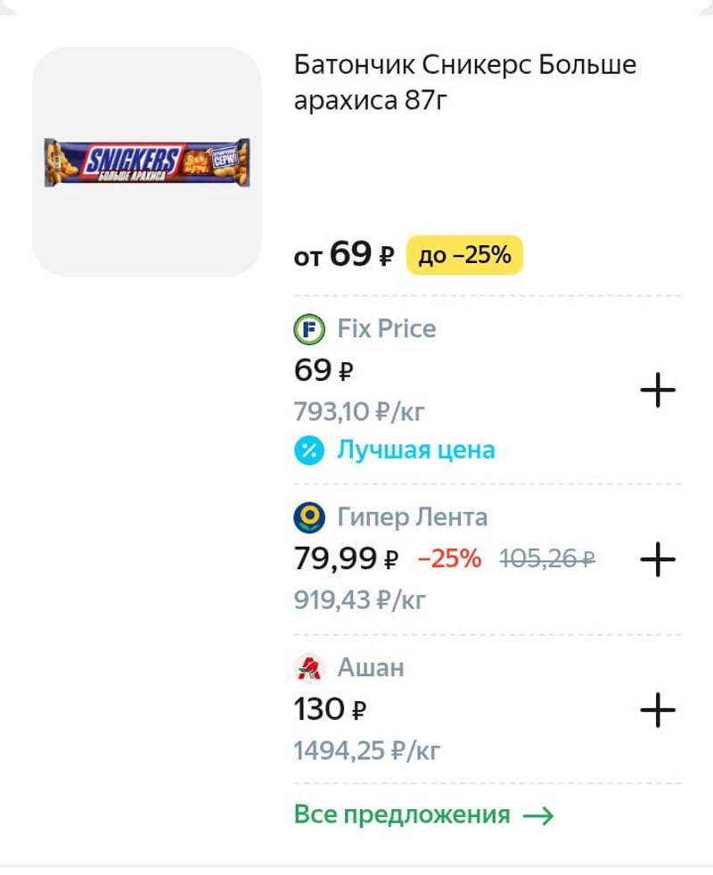Click the 130 ₽ Ашан price
This screenshot has width=713, height=875.
coord(330,710)
